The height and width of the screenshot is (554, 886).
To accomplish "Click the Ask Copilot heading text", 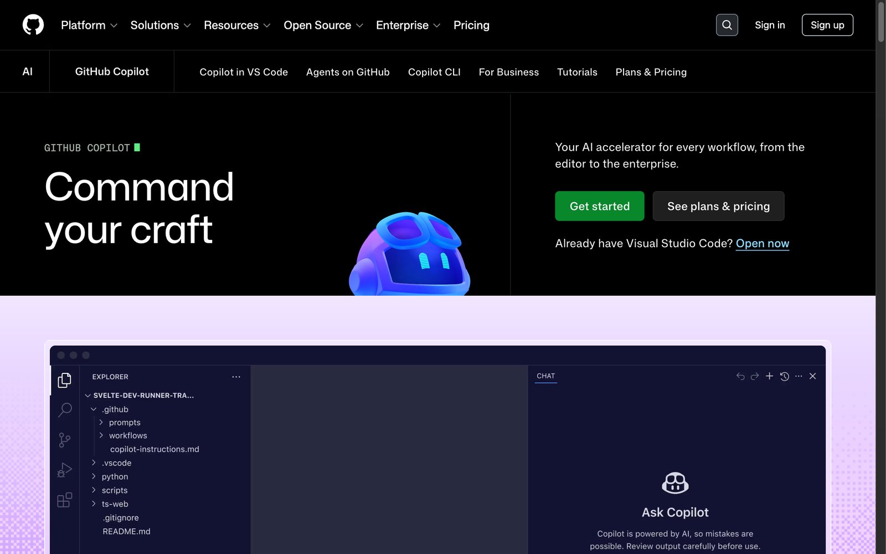I will coord(675,512).
